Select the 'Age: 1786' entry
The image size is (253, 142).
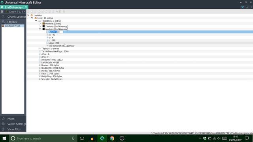54,43
